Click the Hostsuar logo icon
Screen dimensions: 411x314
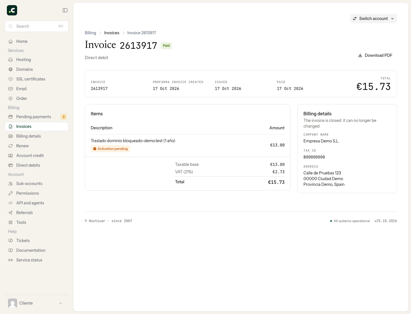[12, 10]
